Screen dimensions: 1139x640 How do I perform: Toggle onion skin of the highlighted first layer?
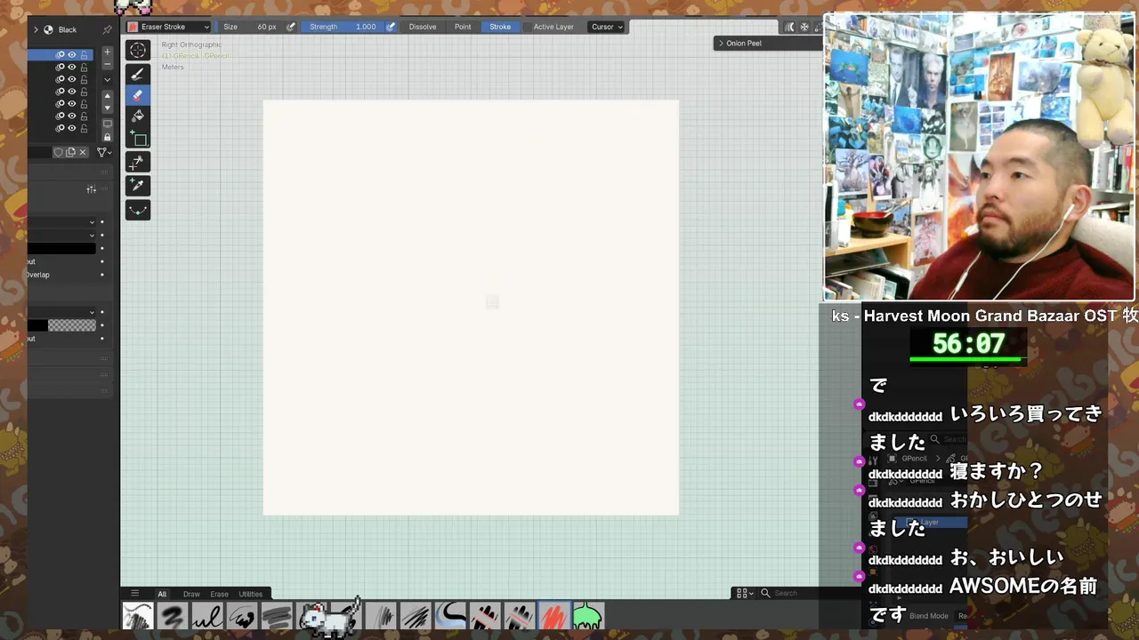pos(61,54)
